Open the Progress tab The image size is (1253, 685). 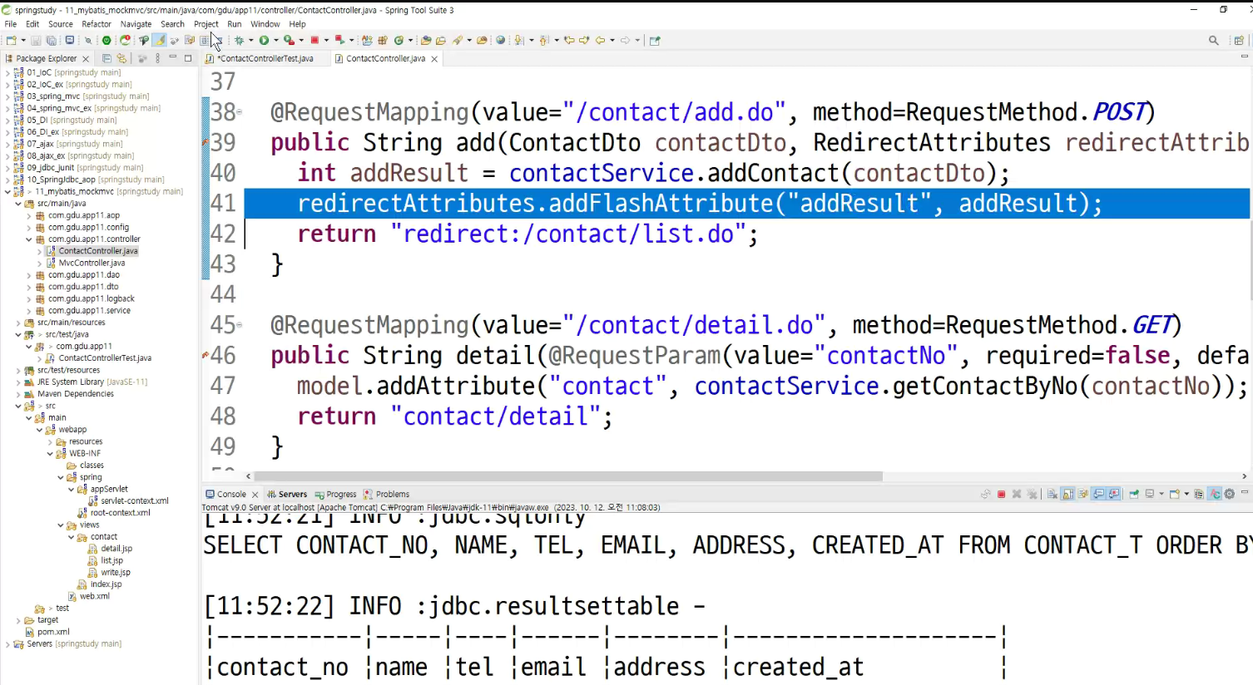[334, 494]
